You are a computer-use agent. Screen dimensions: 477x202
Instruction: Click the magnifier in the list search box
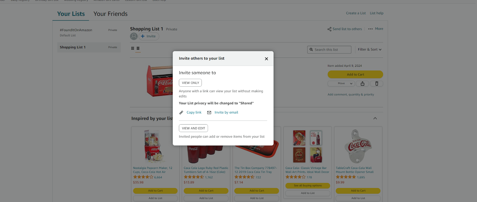click(311, 49)
